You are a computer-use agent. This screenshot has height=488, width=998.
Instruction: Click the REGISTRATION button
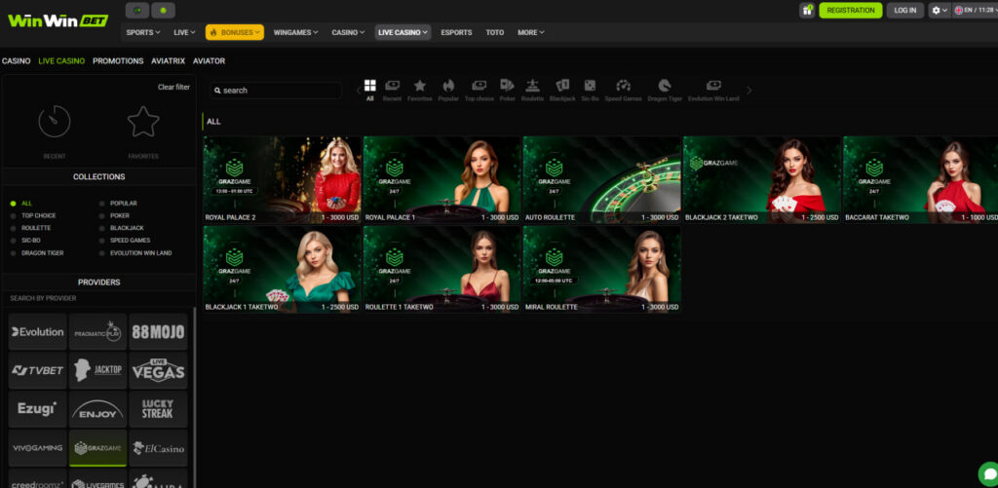[x=850, y=10]
